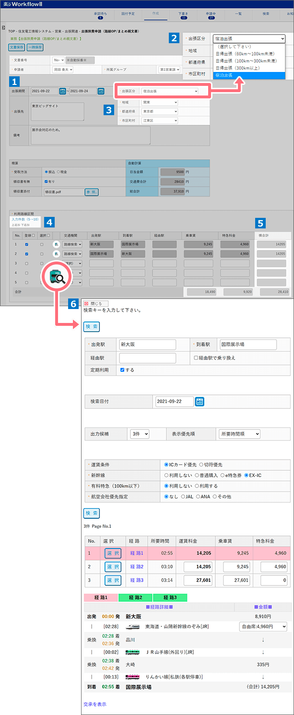The width and height of the screenshot is (294, 715).
Task: Choose ICカード優先 fare condition
Action: coord(166,465)
